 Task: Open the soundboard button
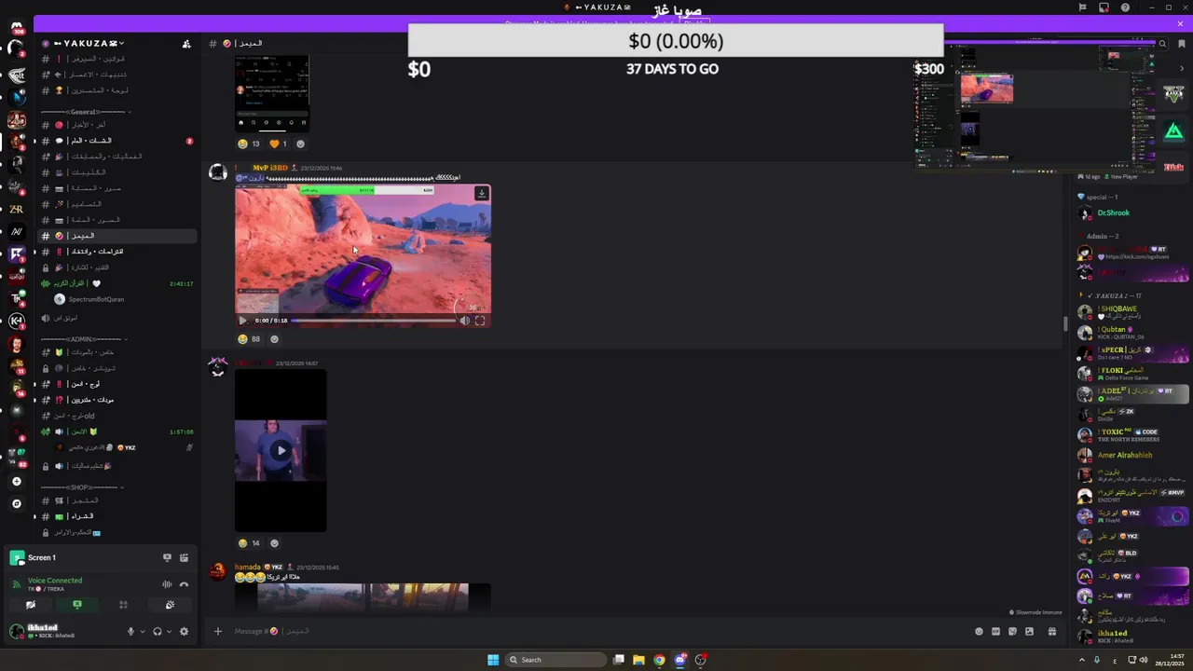click(170, 605)
